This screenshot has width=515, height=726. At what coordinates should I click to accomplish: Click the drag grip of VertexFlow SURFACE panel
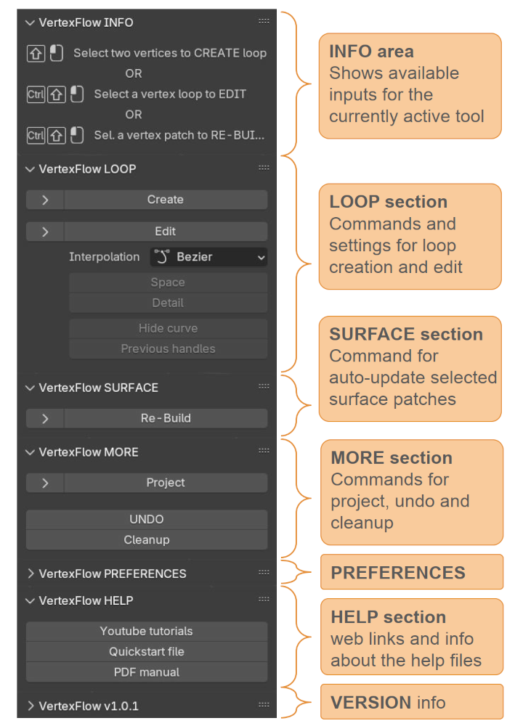click(x=264, y=387)
